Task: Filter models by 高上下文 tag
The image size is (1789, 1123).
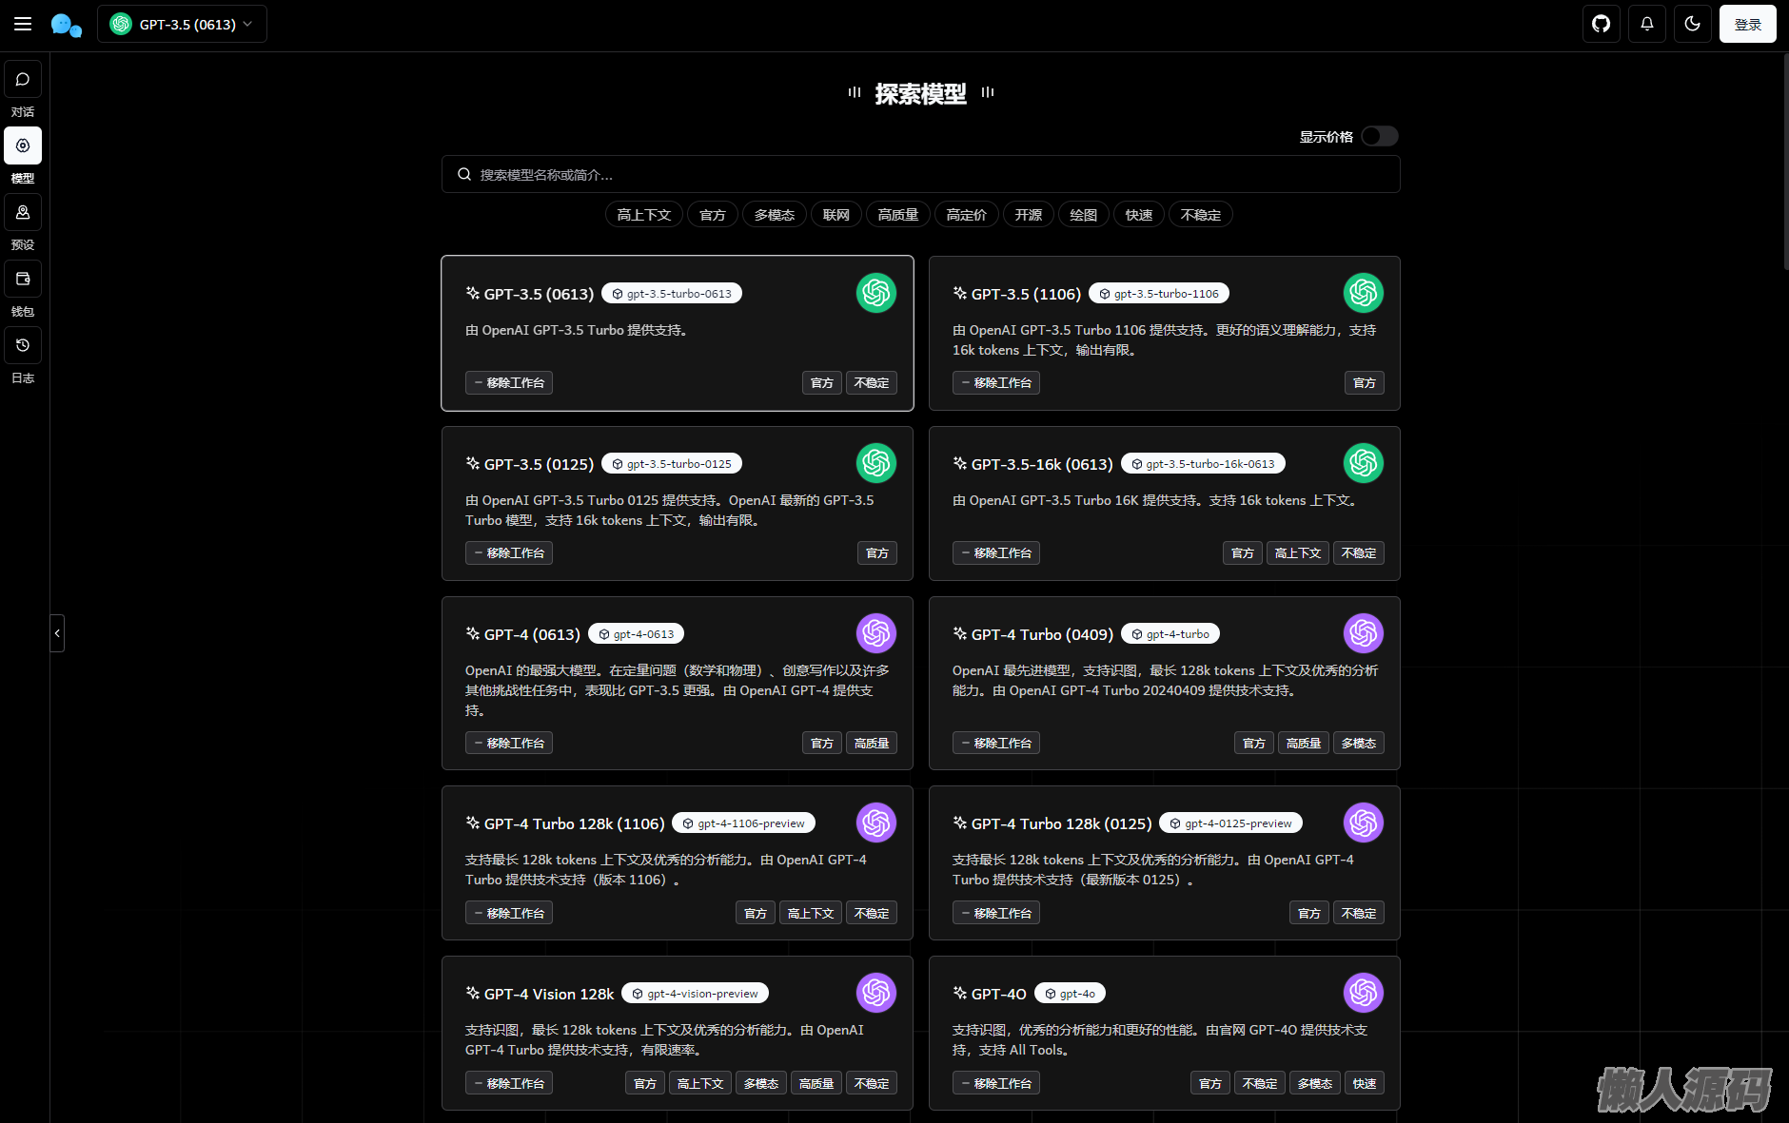Action: pyautogui.click(x=644, y=215)
